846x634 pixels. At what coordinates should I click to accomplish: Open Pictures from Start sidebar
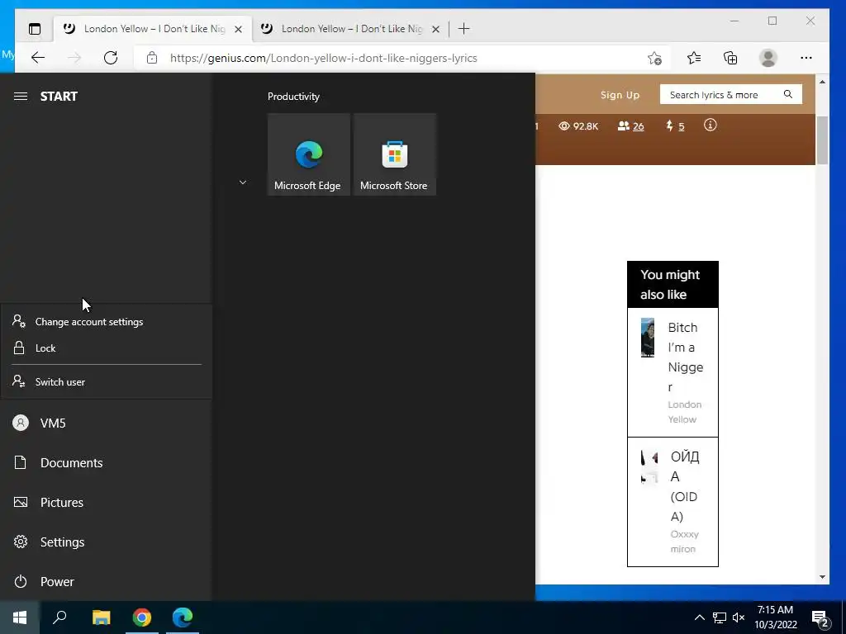[107, 502]
